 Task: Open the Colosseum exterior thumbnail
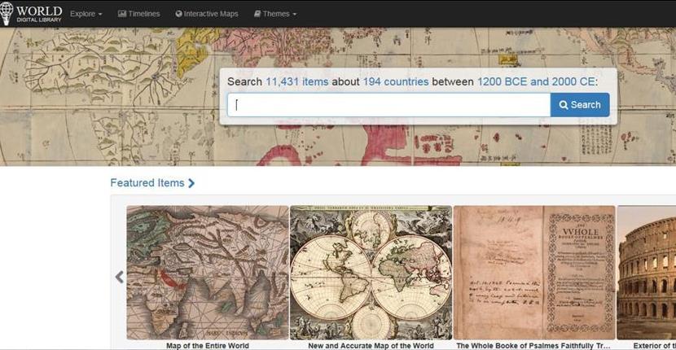tap(647, 272)
